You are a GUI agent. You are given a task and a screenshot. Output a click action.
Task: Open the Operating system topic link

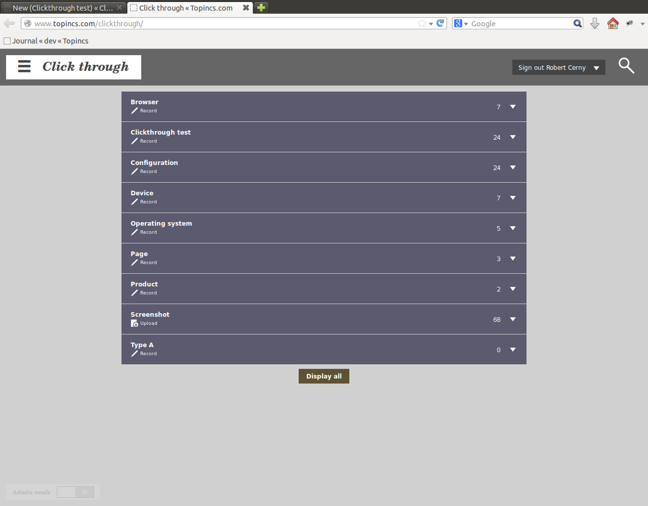coord(161,223)
